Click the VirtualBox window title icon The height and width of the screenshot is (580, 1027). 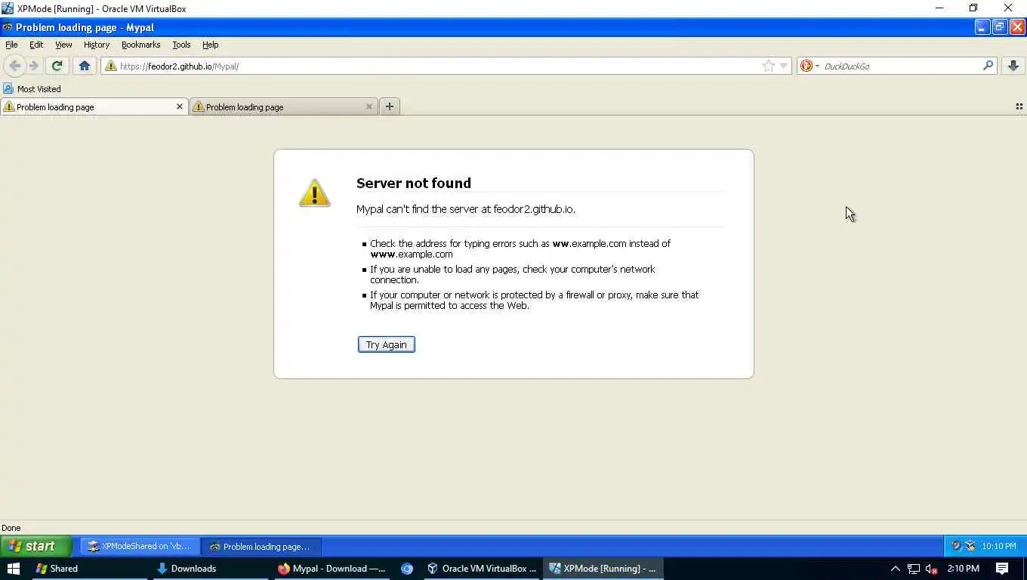[8, 8]
